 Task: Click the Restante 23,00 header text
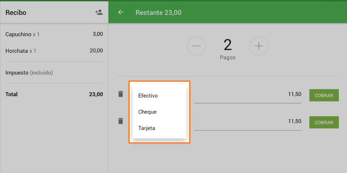tap(158, 13)
